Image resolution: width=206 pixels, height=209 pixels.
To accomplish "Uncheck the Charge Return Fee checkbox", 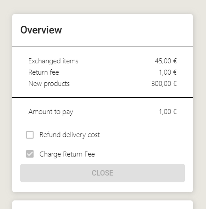I will tap(30, 154).
